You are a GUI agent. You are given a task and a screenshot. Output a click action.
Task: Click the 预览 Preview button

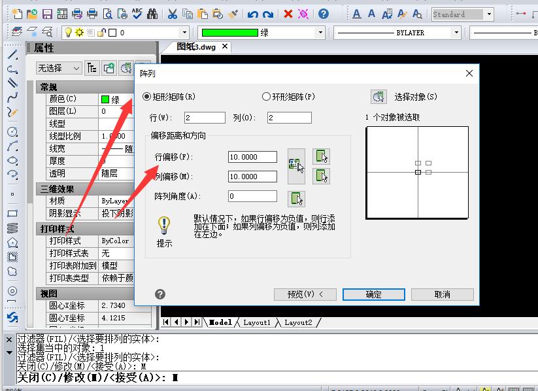pyautogui.click(x=305, y=294)
